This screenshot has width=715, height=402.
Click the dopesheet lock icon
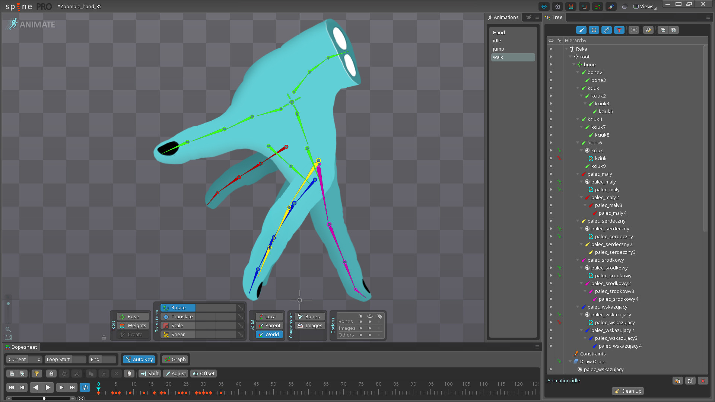tap(51, 373)
